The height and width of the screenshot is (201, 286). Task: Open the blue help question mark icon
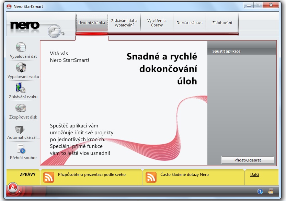[260, 191]
